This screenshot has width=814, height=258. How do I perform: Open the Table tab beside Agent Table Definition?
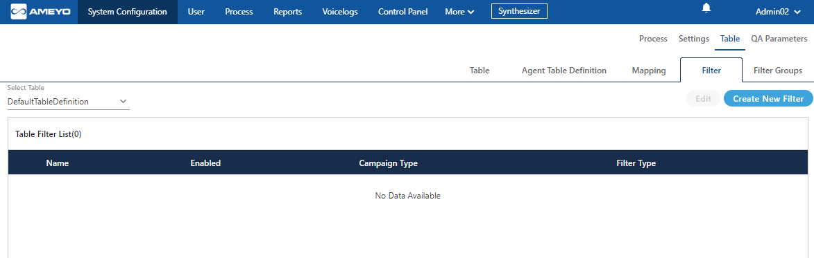tap(479, 71)
